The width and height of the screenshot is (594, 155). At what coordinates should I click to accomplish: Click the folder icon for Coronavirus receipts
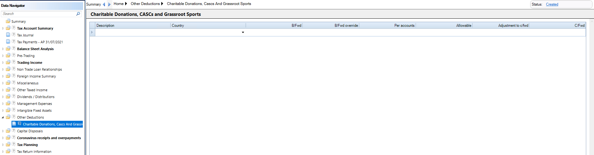pos(8,138)
